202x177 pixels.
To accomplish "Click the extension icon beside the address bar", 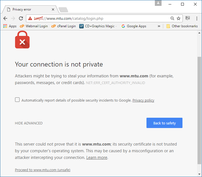I will tap(188, 18).
